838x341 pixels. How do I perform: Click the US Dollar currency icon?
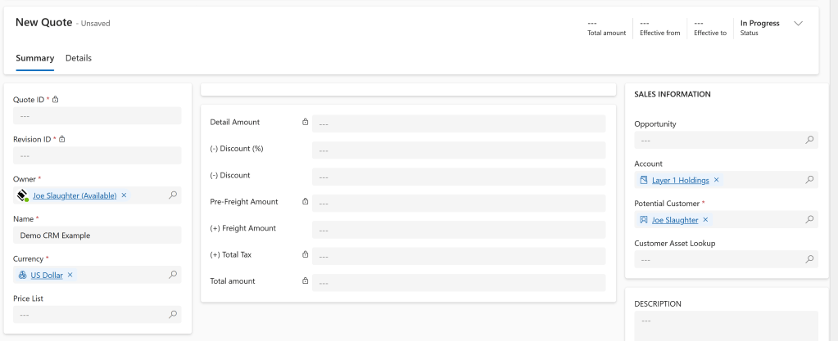tap(22, 275)
